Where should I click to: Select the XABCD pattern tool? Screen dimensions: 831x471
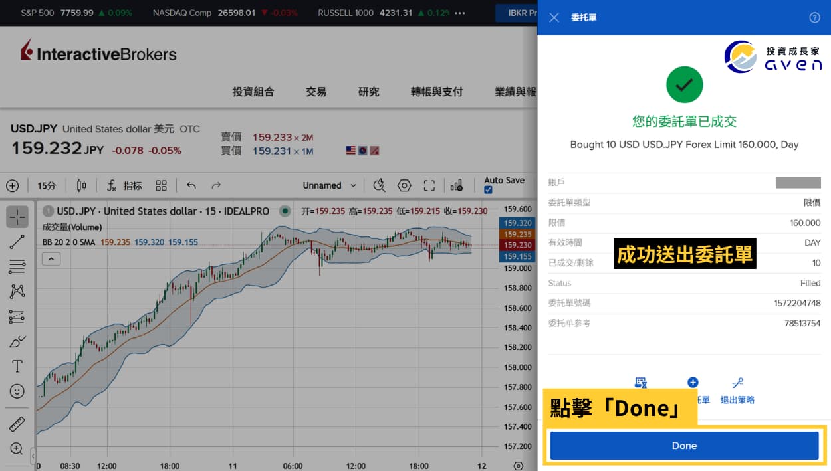pos(17,292)
